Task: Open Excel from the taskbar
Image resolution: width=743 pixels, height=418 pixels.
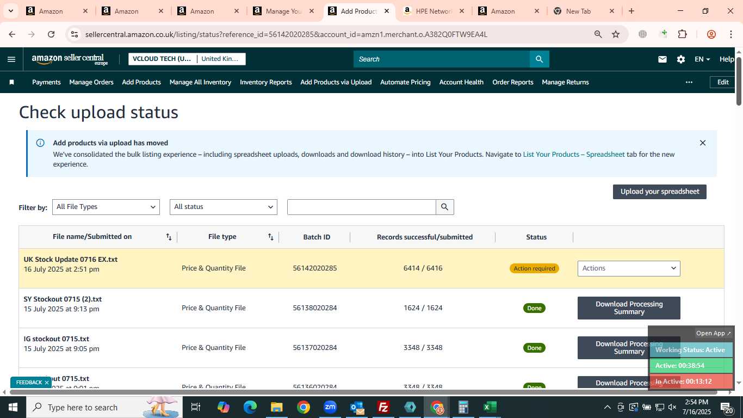Action: tap(490, 407)
